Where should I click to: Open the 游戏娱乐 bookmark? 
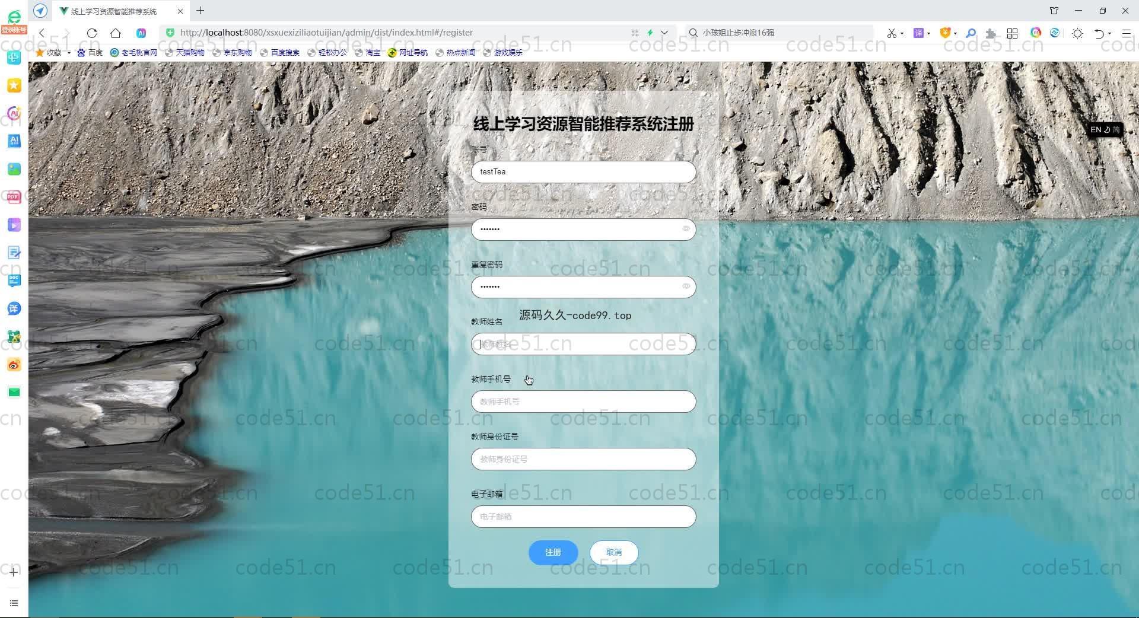click(503, 53)
